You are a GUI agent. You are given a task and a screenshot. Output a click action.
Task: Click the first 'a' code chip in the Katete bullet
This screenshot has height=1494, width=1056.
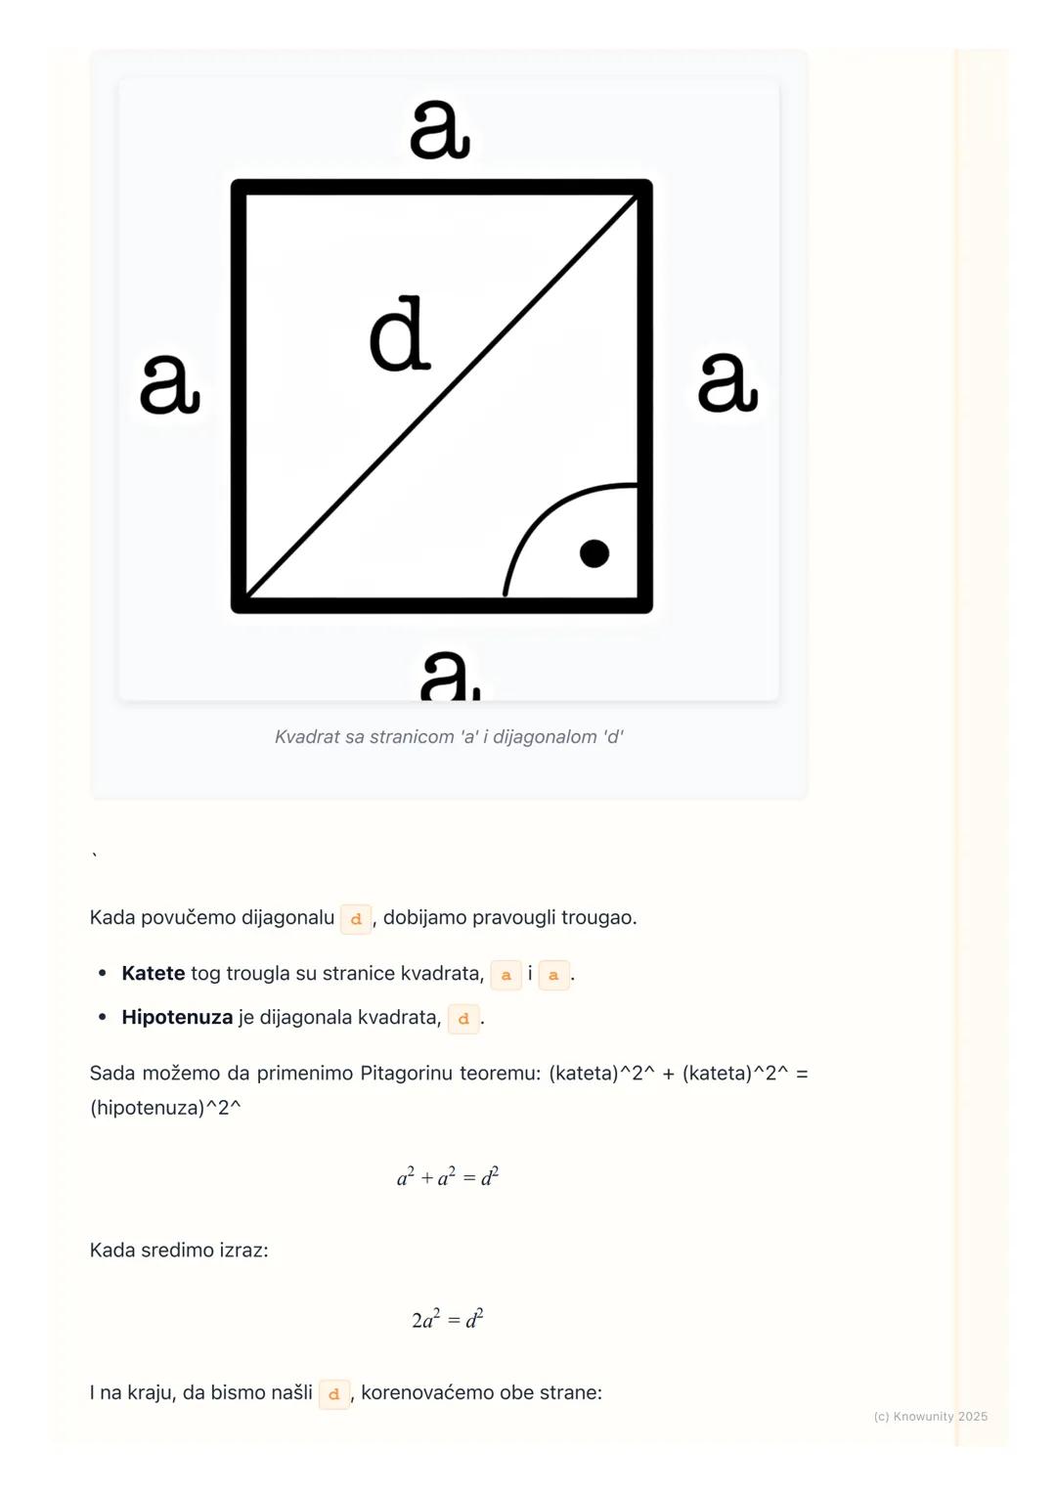pyautogui.click(x=506, y=975)
